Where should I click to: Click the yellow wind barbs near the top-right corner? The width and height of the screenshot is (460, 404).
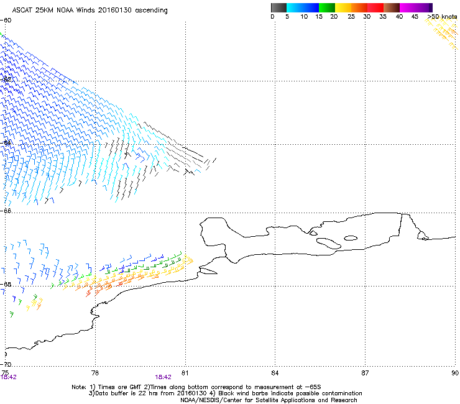click(441, 33)
